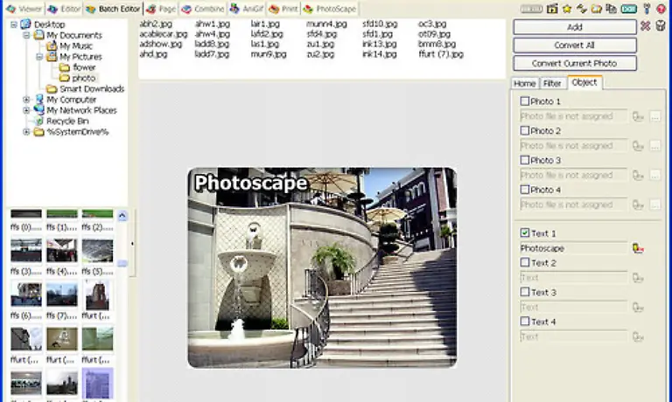Click the Text 3 settings icon
Viewport: 672px width, 402px height.
tap(638, 308)
